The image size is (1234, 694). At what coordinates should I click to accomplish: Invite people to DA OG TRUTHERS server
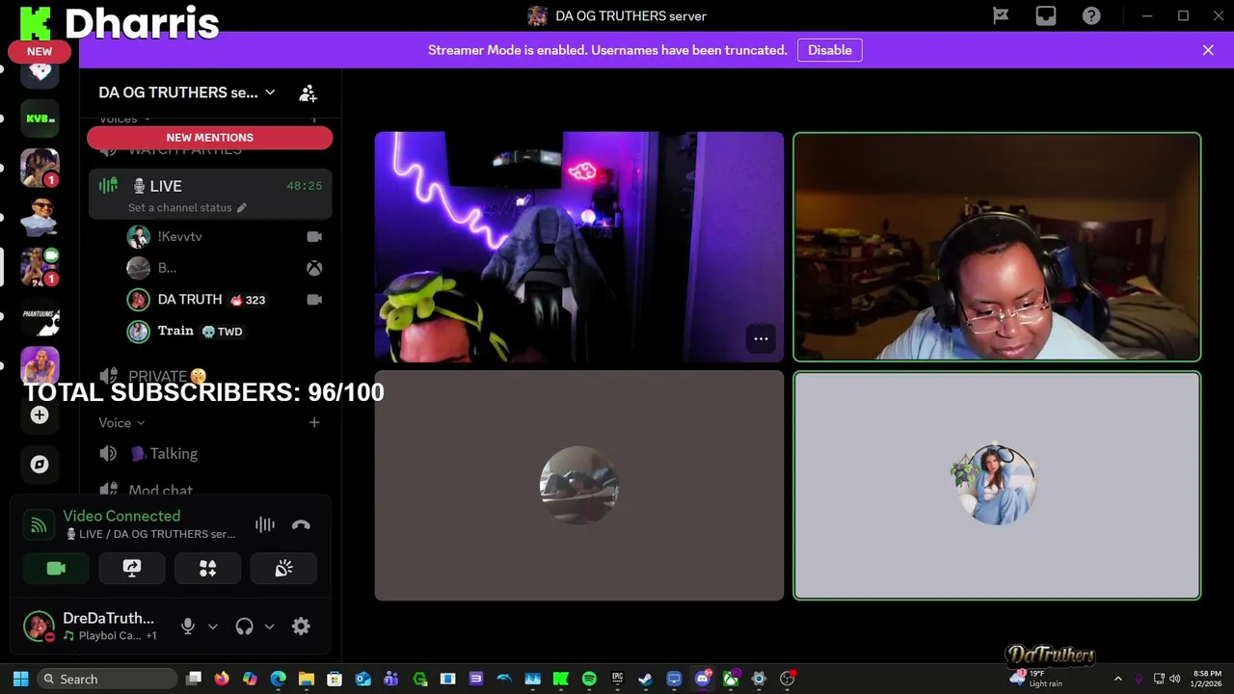click(308, 93)
